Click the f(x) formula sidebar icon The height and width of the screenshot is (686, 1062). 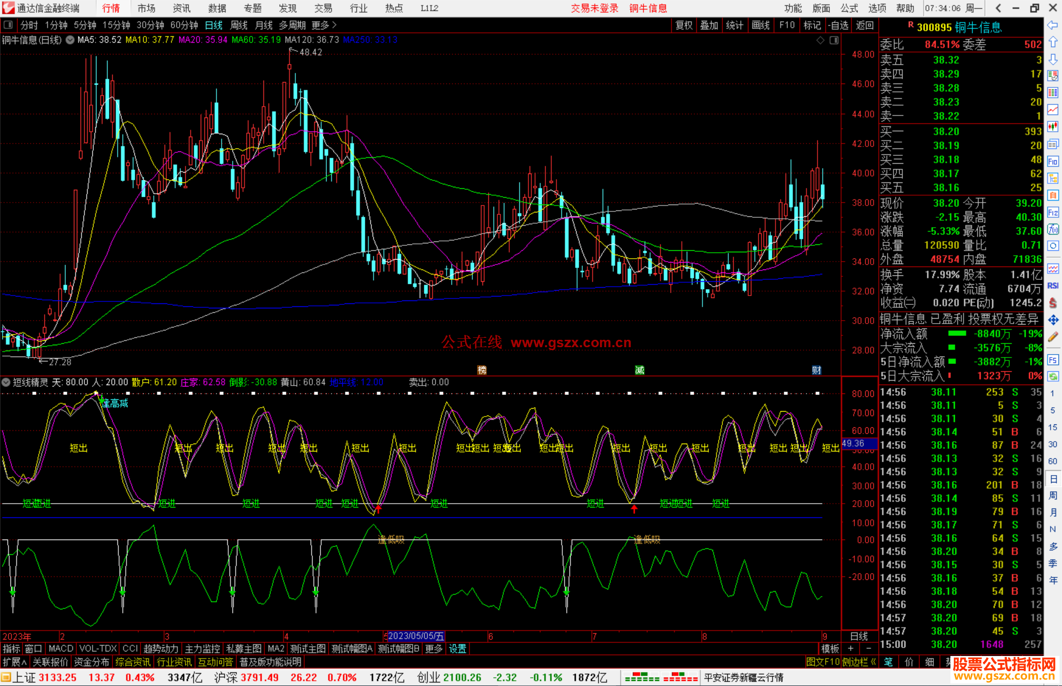pyautogui.click(x=1053, y=229)
